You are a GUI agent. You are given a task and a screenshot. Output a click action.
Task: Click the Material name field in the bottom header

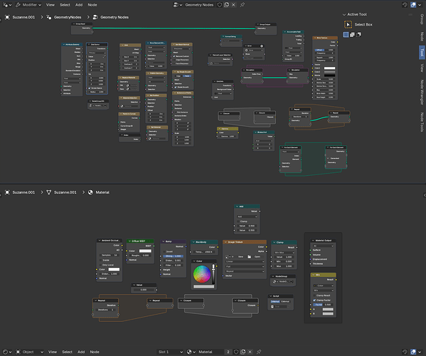pos(211,352)
